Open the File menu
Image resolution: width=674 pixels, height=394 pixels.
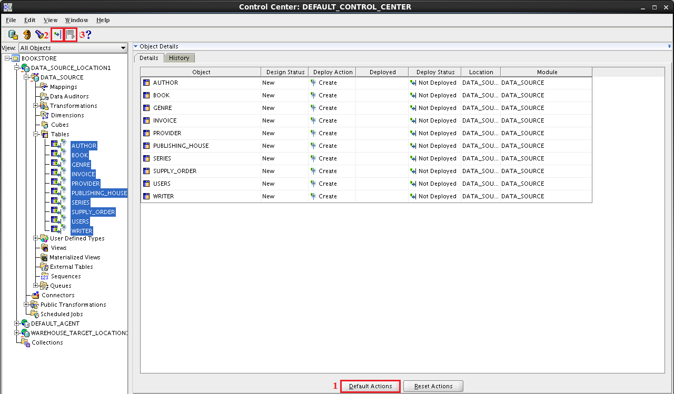(11, 20)
